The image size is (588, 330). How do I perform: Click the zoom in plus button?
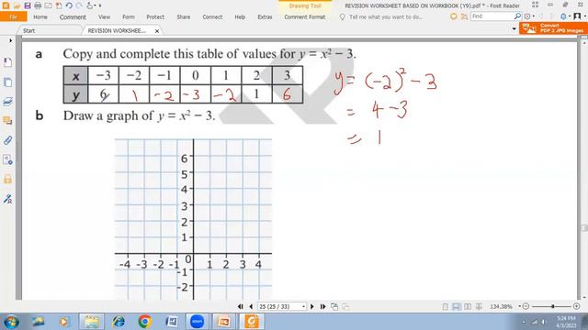click(x=577, y=306)
